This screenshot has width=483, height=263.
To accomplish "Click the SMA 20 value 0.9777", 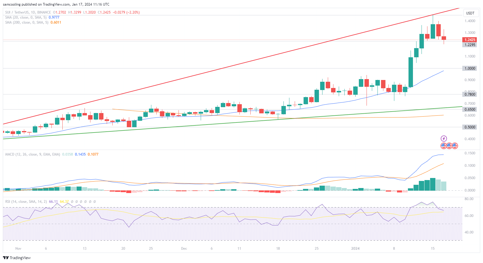I will (54, 17).
